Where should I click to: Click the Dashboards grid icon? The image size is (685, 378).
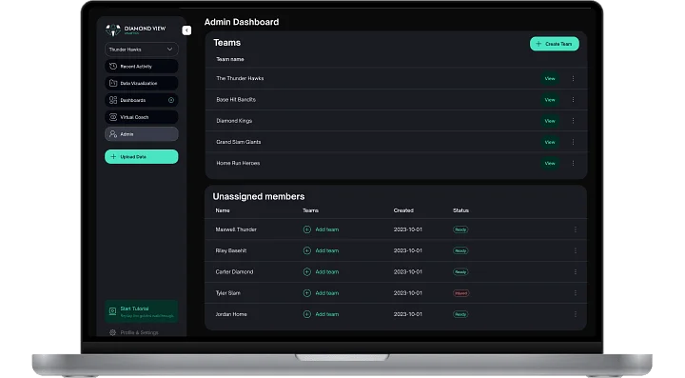[x=113, y=100]
